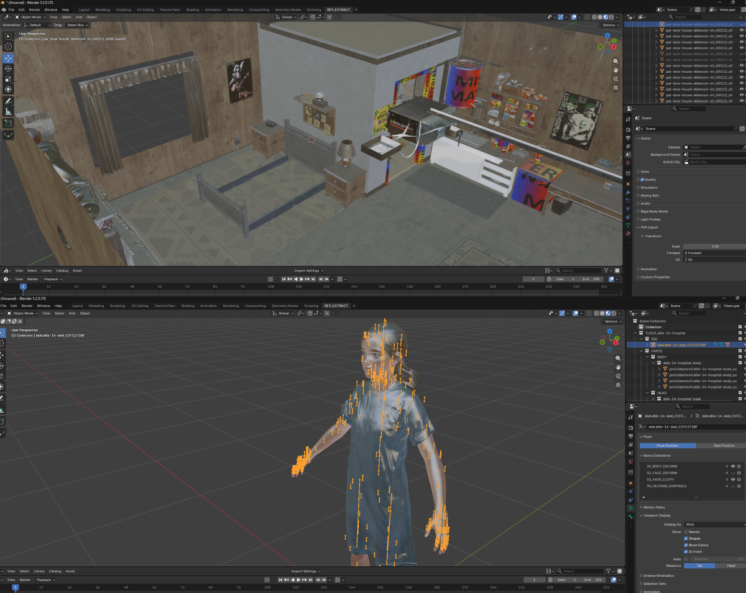746x593 pixels.
Task: Open Bone properties tab in bottom window
Action: 630,517
